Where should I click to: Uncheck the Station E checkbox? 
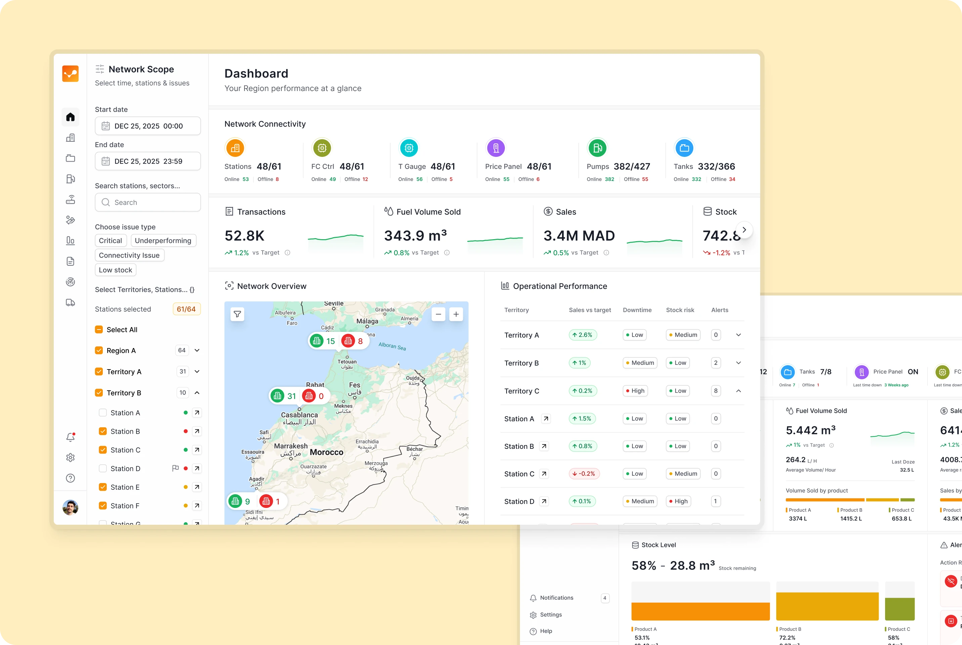[x=103, y=487]
